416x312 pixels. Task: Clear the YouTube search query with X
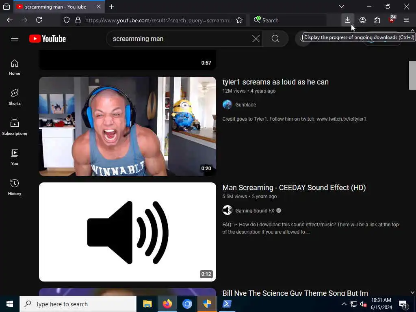point(256,39)
